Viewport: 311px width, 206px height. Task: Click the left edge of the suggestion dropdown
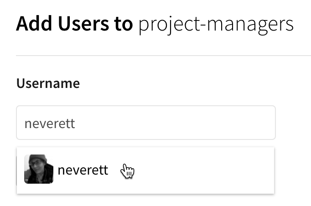pos(20,170)
